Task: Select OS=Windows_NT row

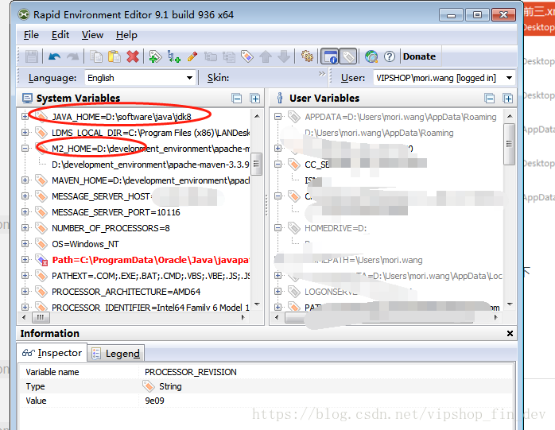Action: tap(85, 244)
